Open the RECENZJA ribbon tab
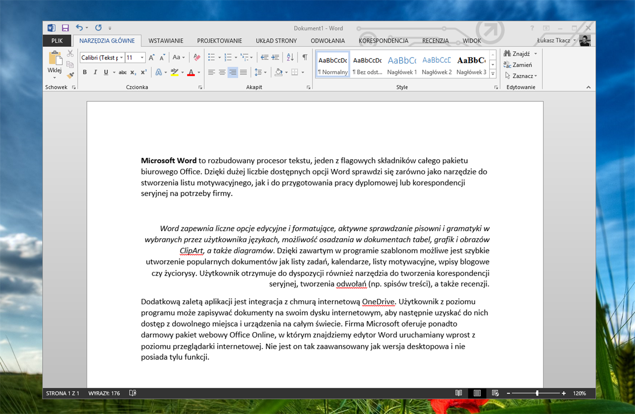 click(x=435, y=41)
